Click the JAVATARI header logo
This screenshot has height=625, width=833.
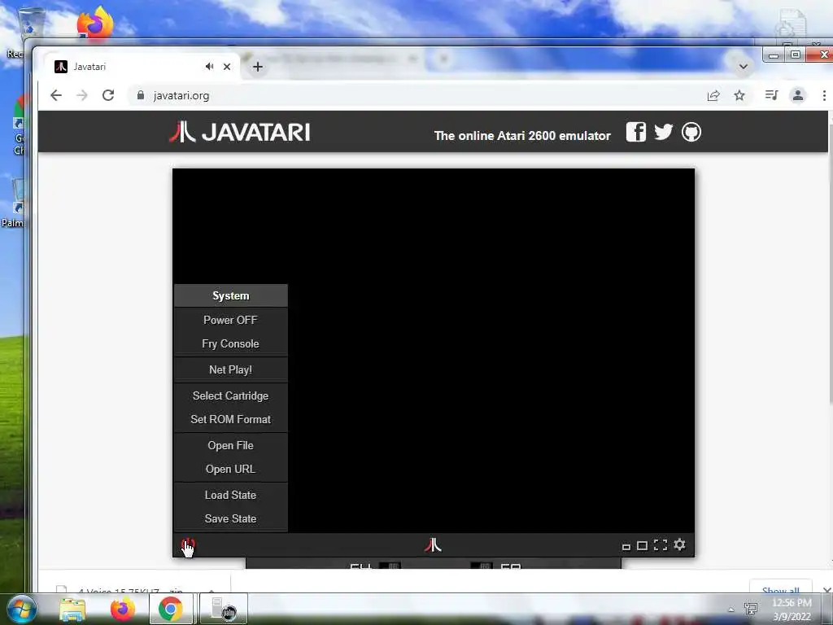tap(240, 132)
